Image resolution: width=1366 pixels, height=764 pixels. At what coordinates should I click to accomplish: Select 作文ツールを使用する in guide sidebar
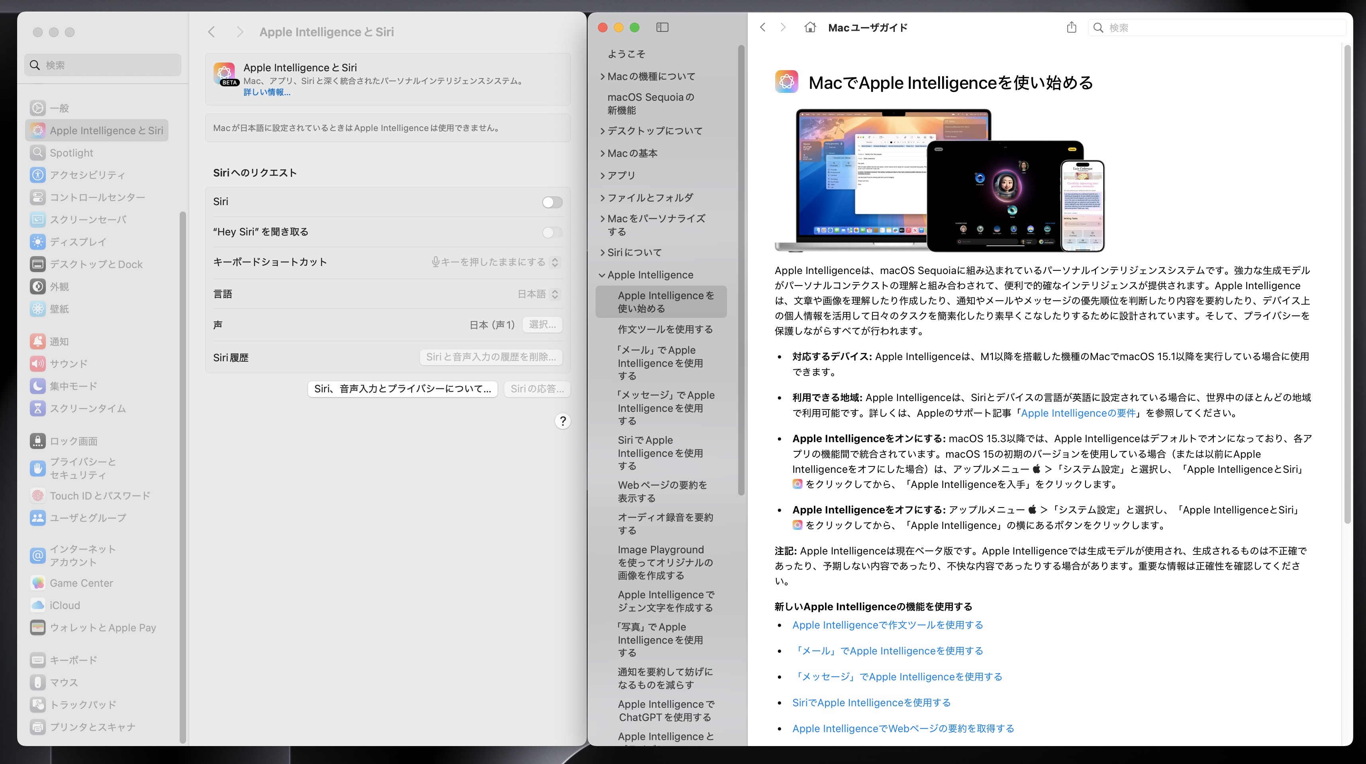[x=665, y=329]
